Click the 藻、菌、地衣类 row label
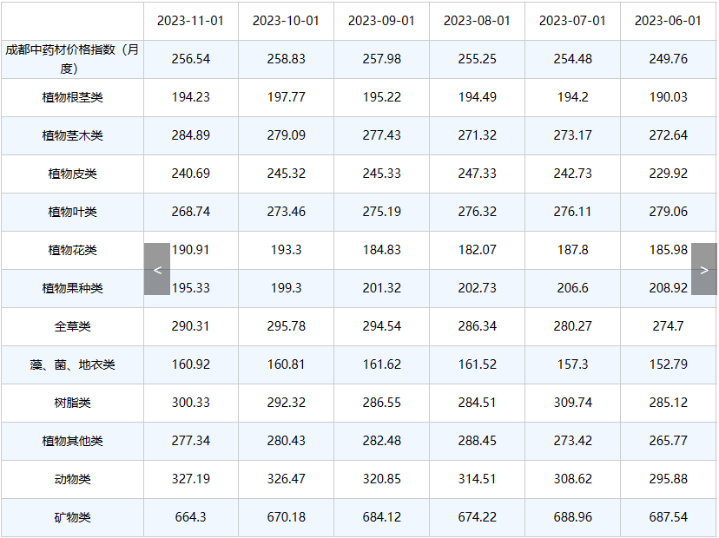 coord(72,364)
